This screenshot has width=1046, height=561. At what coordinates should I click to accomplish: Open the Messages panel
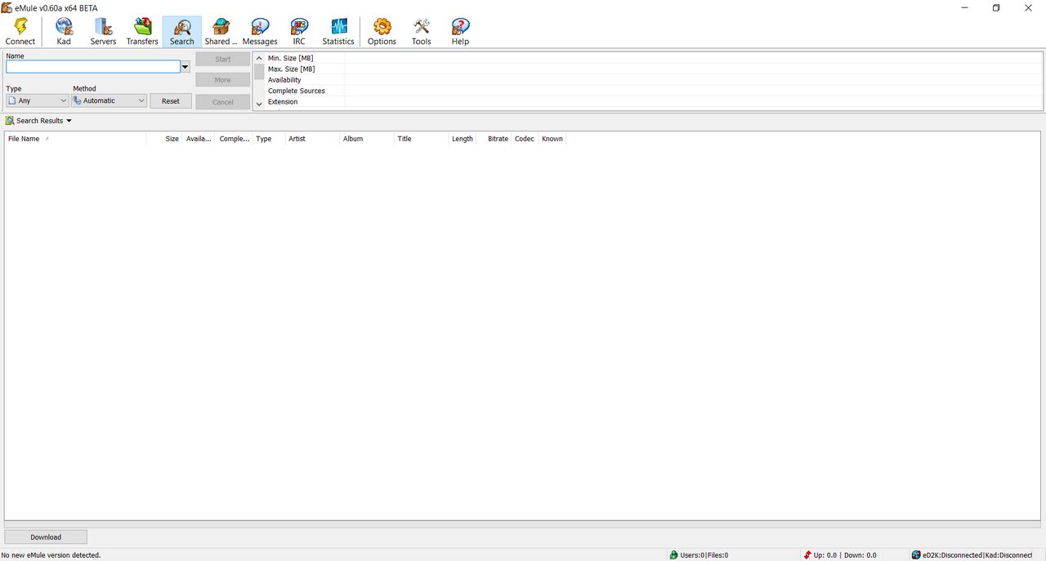(x=259, y=30)
